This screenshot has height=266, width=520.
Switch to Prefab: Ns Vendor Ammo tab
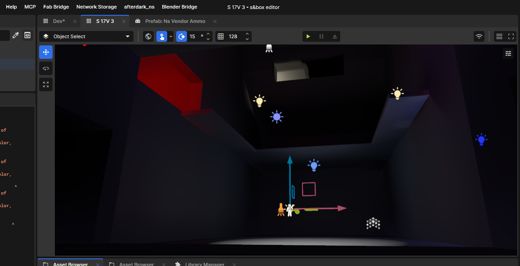tap(175, 21)
